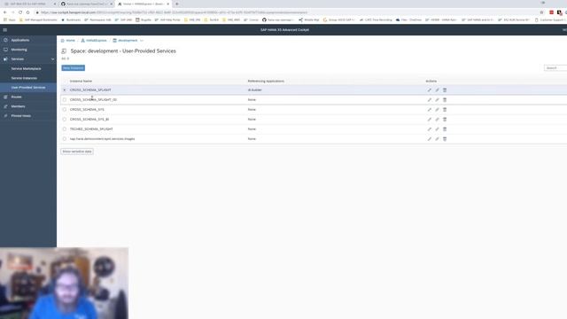
Task: Select CROSS_SCHEMA_SFLIGHT_00 radio button
Action: (x=65, y=100)
